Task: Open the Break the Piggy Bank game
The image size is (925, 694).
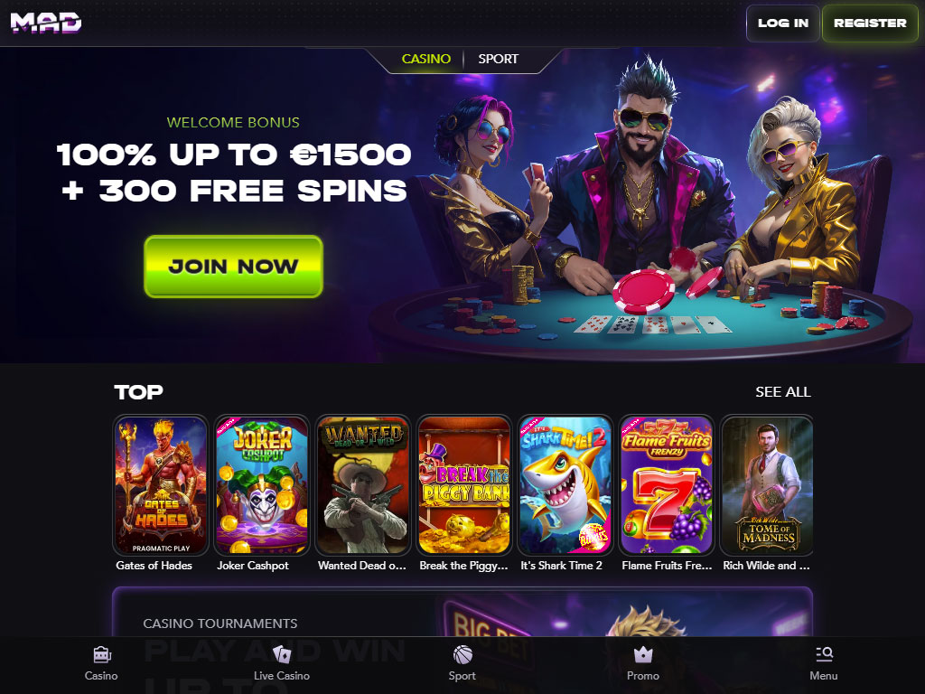Action: 464,485
